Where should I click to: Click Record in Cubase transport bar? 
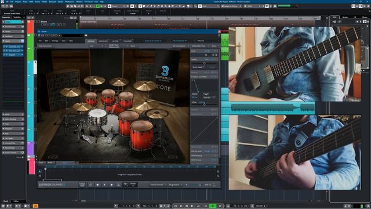point(220,206)
